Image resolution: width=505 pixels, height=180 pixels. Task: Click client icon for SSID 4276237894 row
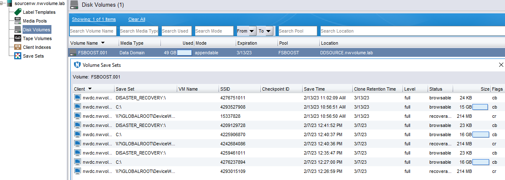[x=77, y=162]
